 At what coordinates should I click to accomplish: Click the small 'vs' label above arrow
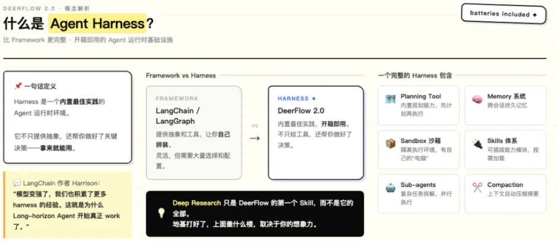click(255, 126)
